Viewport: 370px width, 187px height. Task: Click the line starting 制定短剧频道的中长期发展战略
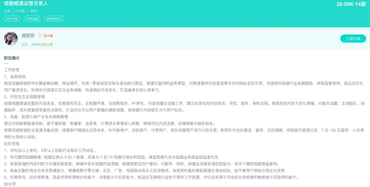click(x=184, y=87)
